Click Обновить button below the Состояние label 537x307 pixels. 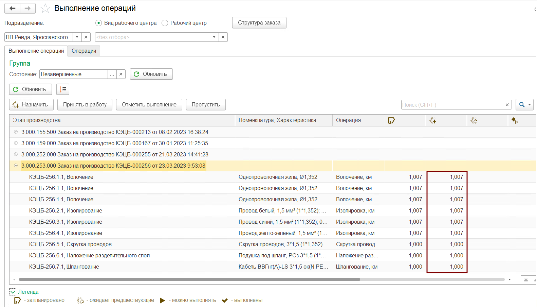[x=31, y=89]
